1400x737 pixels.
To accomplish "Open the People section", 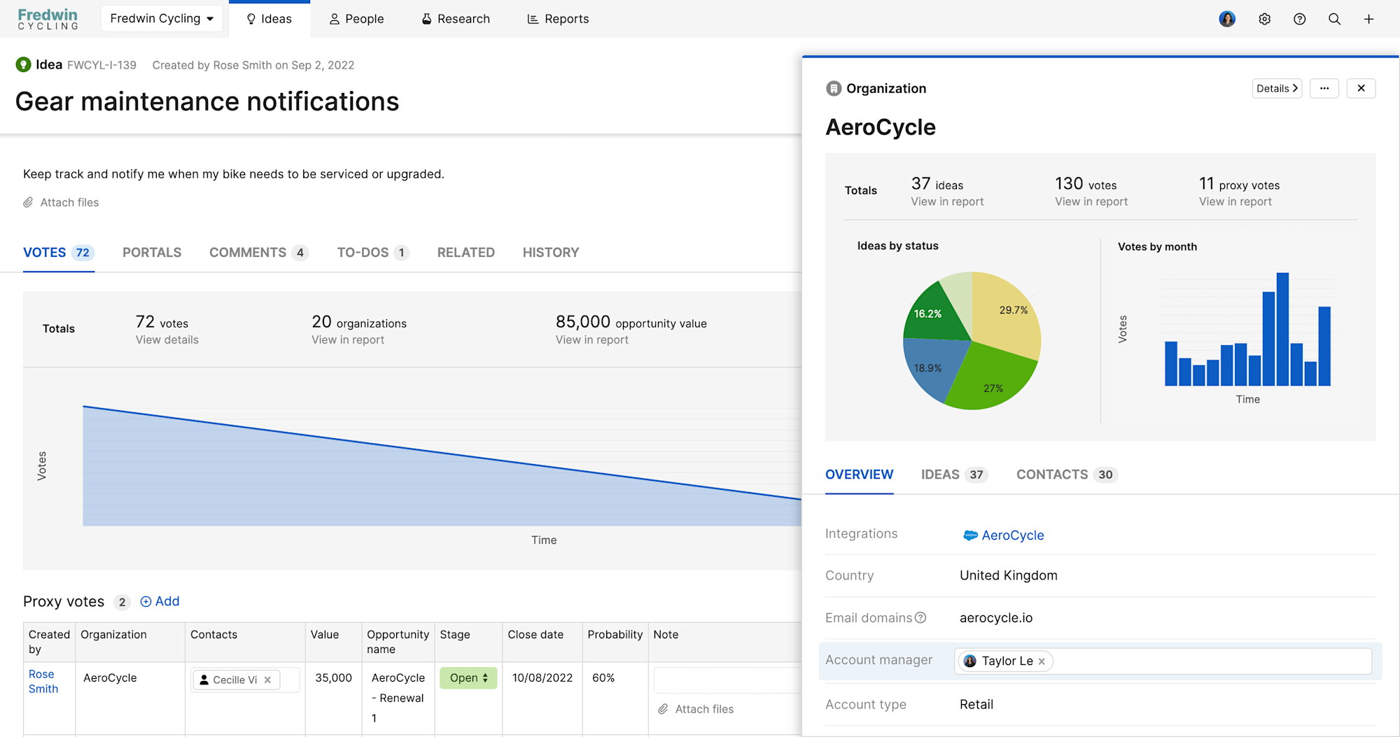I will (x=356, y=19).
